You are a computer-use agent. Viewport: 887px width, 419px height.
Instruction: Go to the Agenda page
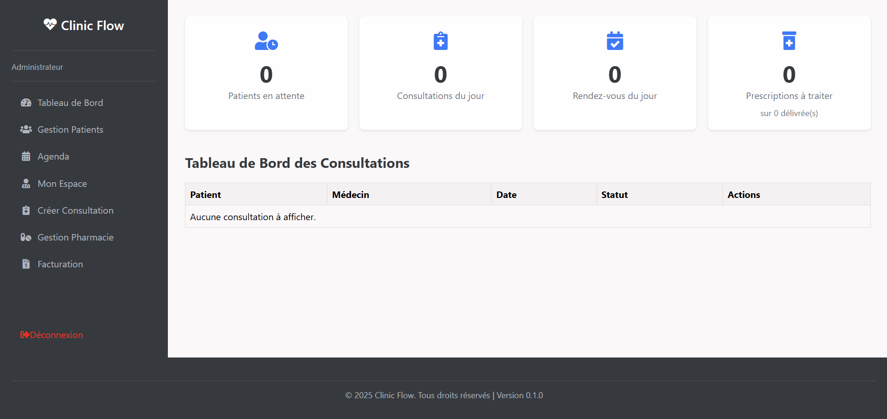(x=53, y=156)
